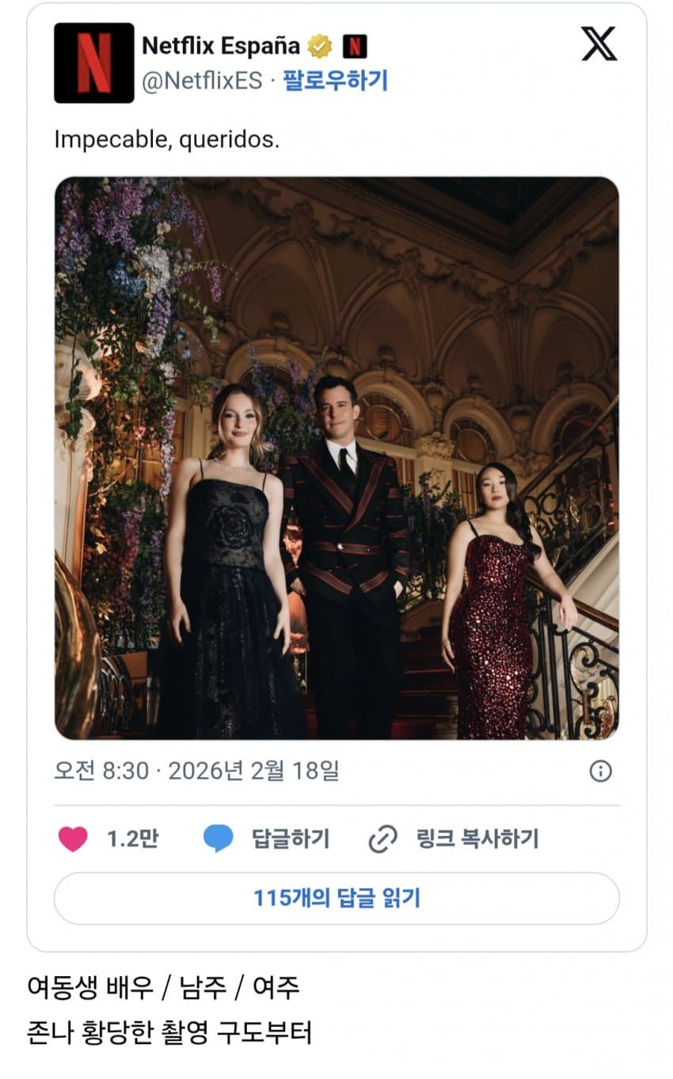673x1079 pixels.
Task: Open the 1.2만 like count
Action: point(132,839)
